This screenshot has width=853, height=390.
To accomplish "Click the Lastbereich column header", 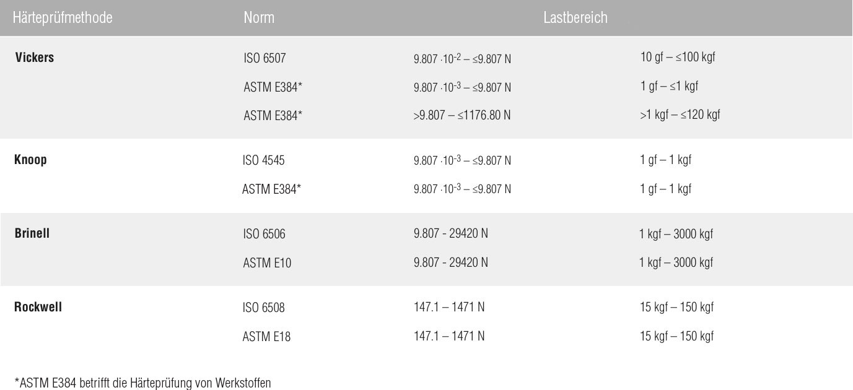I will (x=575, y=18).
